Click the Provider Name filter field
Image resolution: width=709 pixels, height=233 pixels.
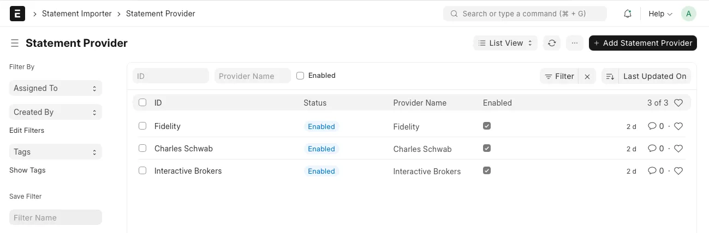[252, 76]
